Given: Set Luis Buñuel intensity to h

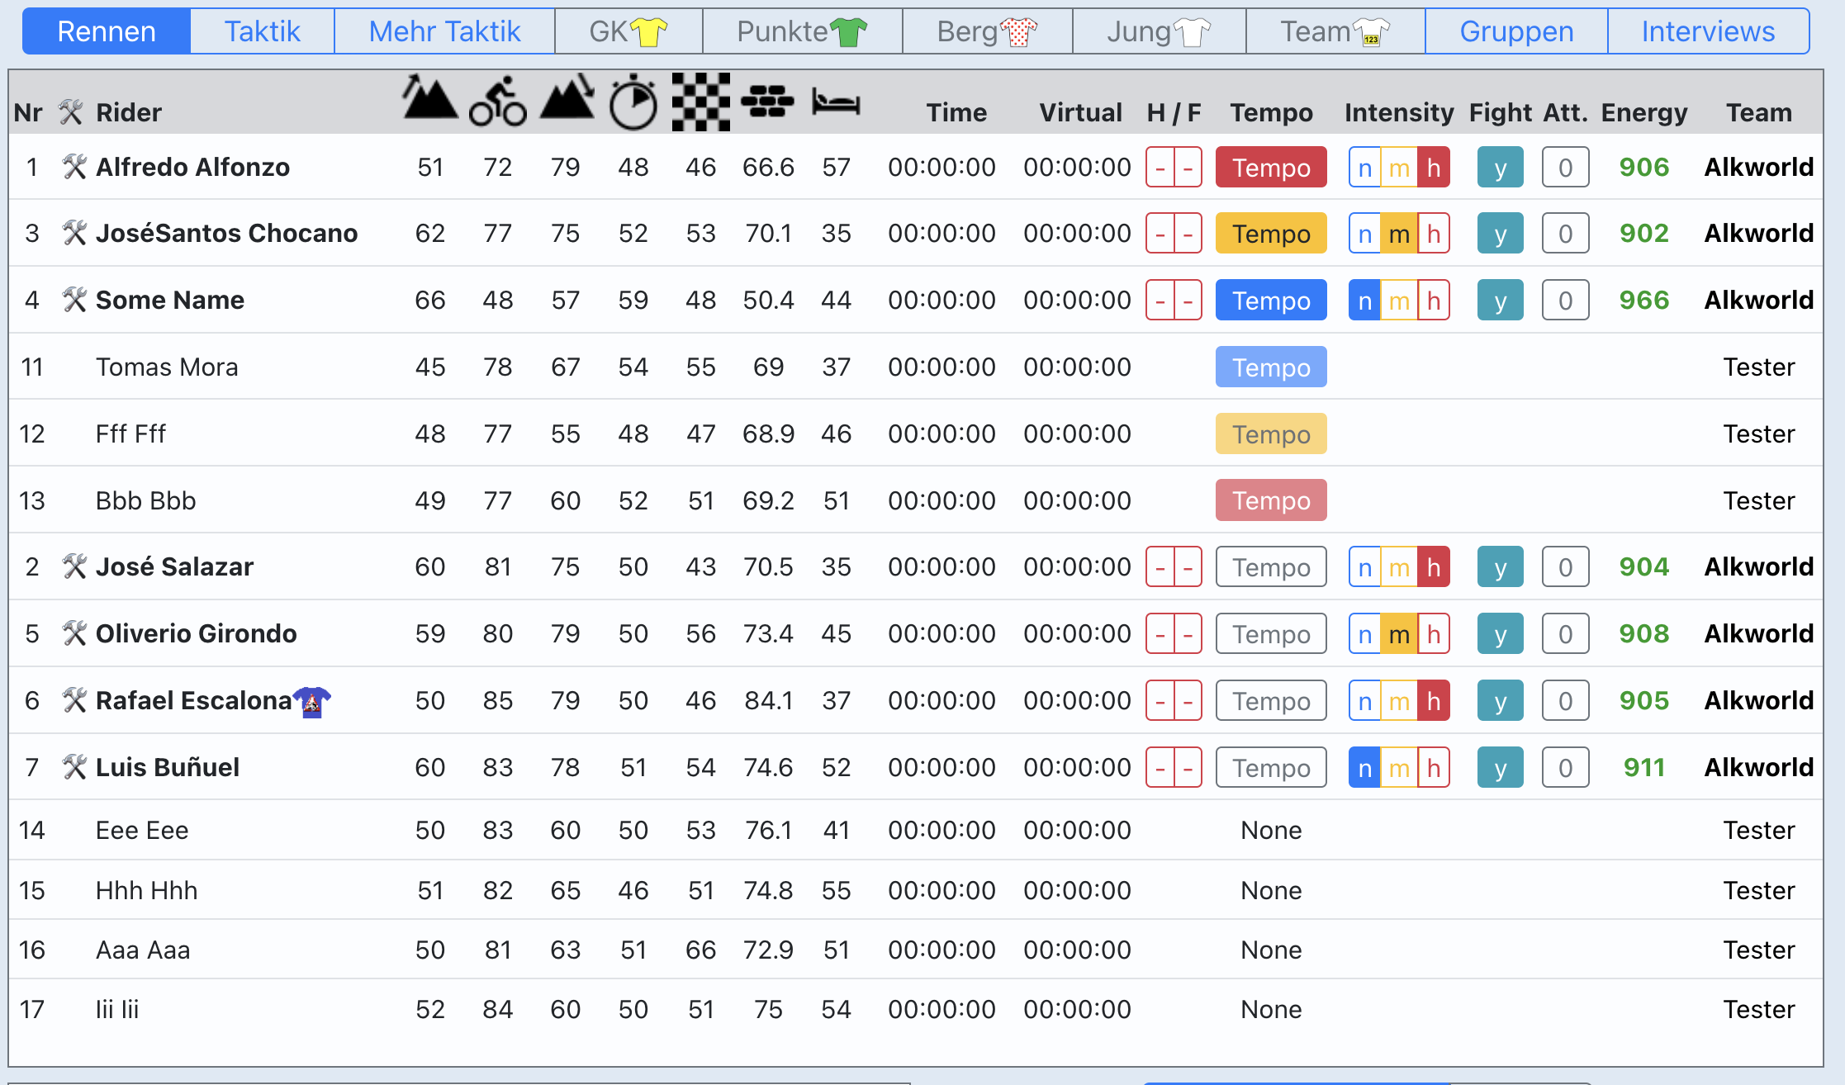Looking at the screenshot, I should (x=1434, y=768).
